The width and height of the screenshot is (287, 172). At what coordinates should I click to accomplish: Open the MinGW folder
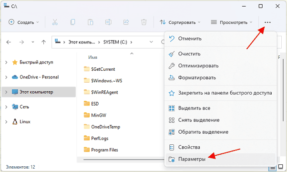(x=95, y=115)
